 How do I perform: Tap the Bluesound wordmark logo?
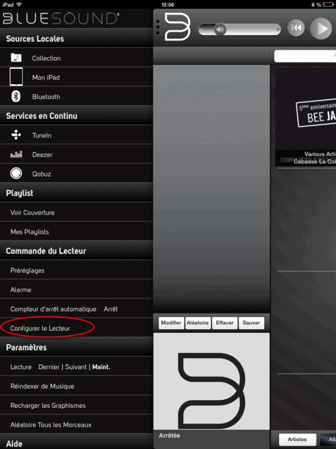coord(61,19)
